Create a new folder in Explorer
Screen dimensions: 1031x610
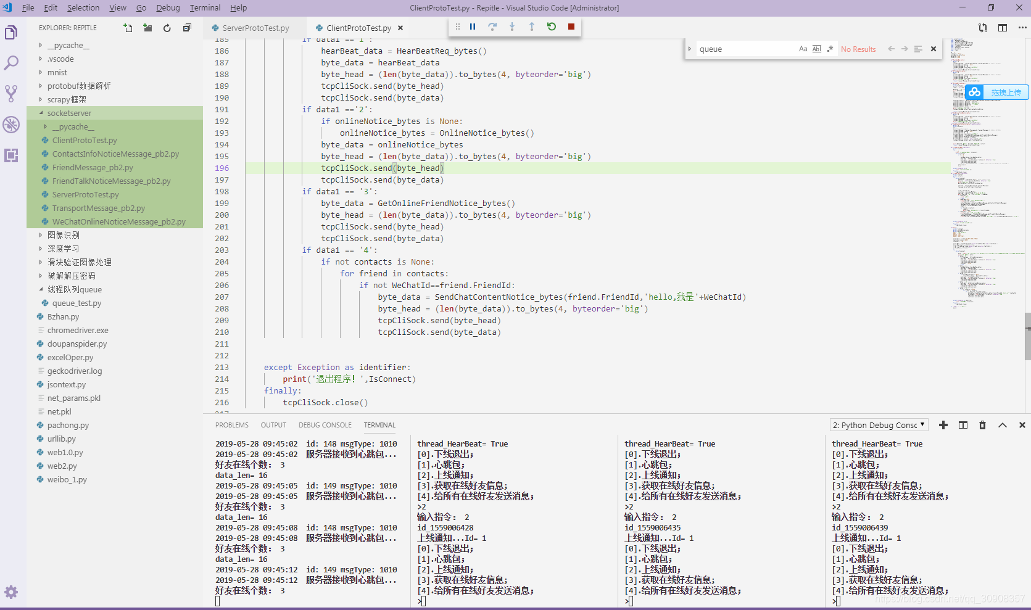click(x=147, y=28)
